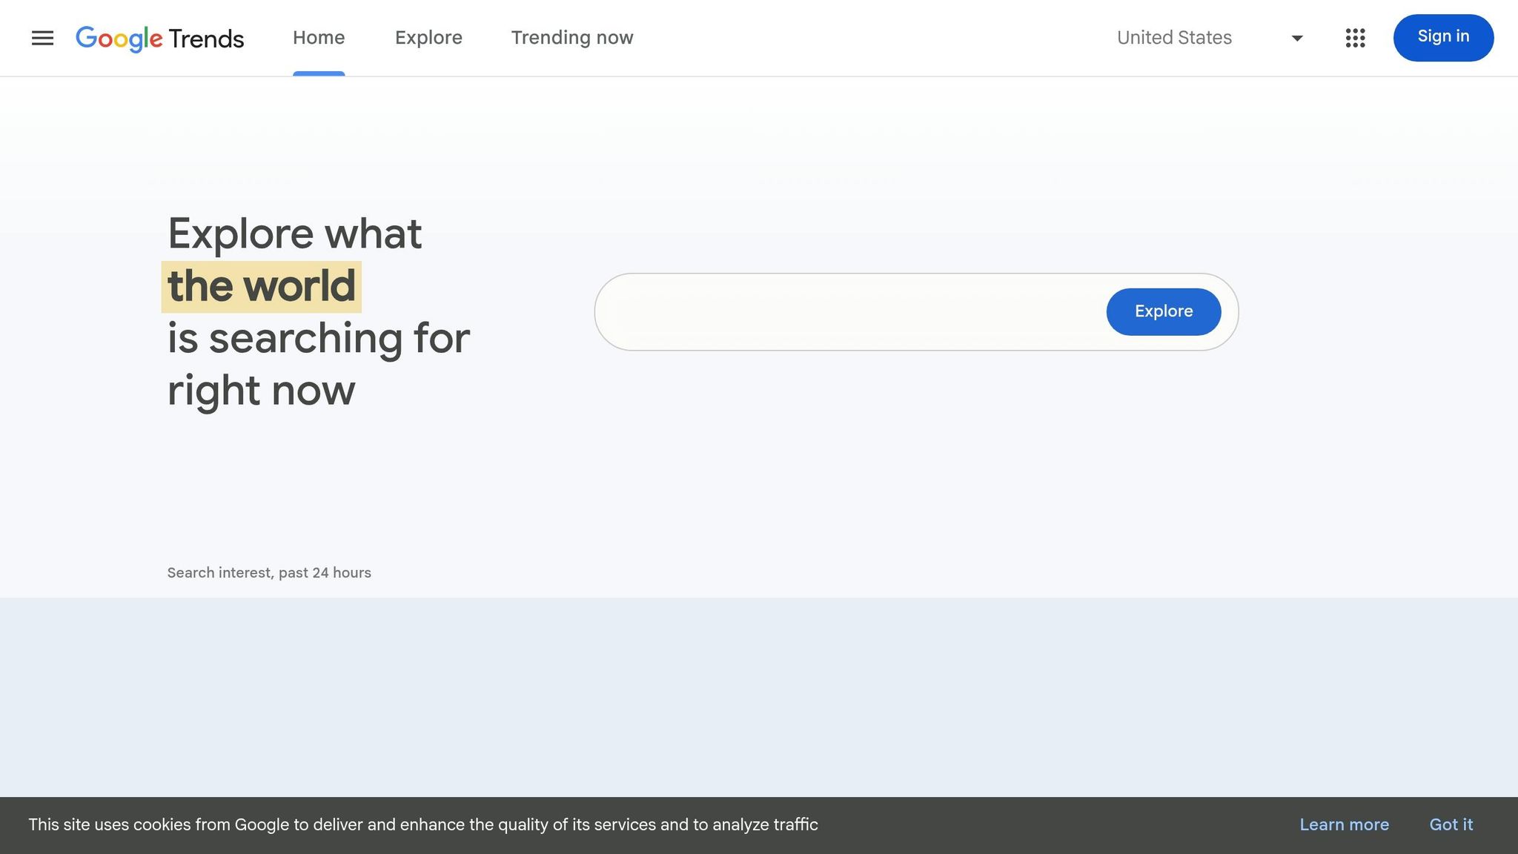Image resolution: width=1518 pixels, height=854 pixels.
Task: Click the "is searching for right now" text
Action: pyautogui.click(x=319, y=363)
